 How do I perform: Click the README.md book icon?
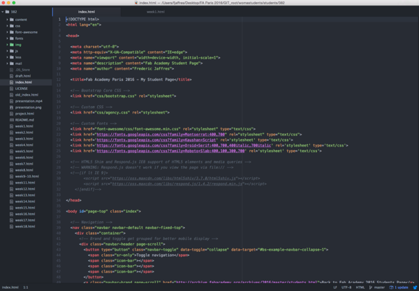pos(11,120)
